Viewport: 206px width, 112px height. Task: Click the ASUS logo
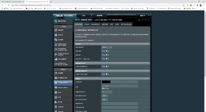(59, 16)
